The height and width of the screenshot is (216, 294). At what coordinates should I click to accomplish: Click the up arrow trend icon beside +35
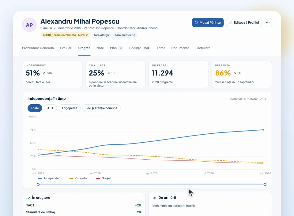click(44, 73)
